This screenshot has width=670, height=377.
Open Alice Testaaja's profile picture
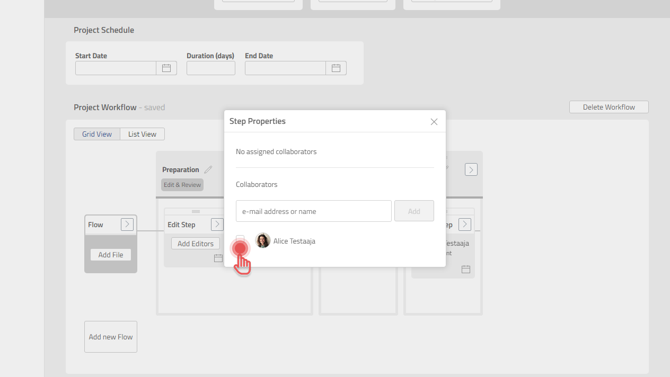262,240
